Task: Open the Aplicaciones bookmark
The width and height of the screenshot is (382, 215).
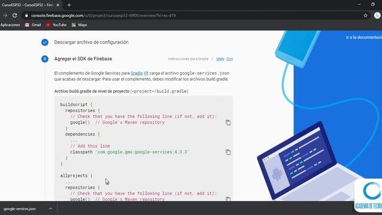Action: 10,25
